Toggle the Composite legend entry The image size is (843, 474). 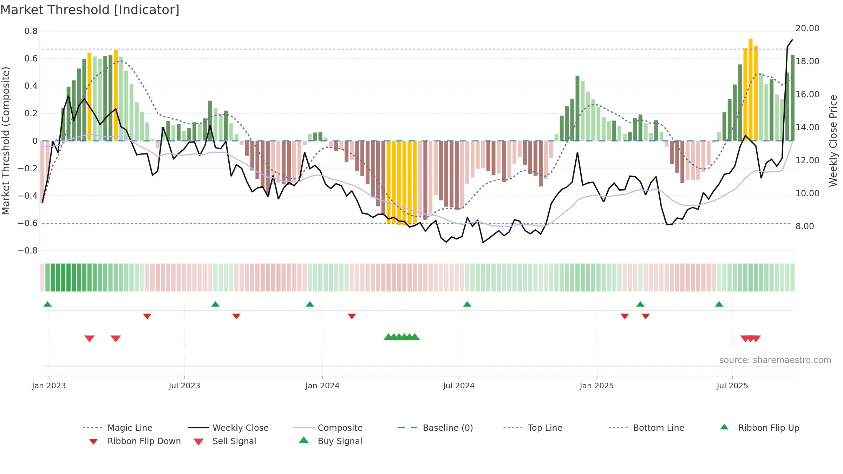point(328,428)
